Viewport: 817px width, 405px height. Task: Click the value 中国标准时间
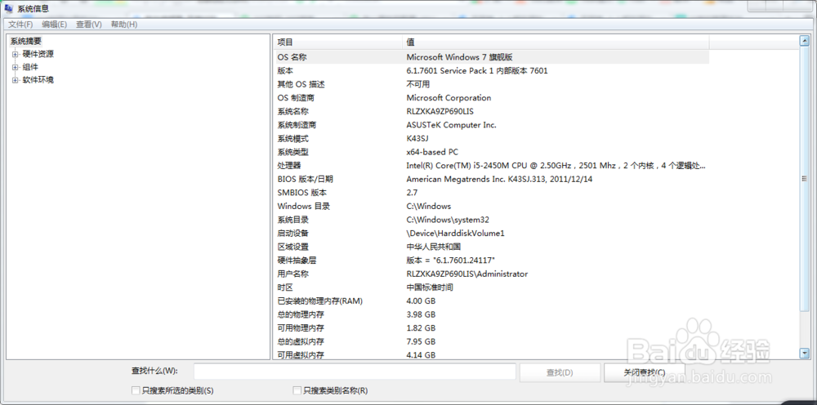(430, 287)
